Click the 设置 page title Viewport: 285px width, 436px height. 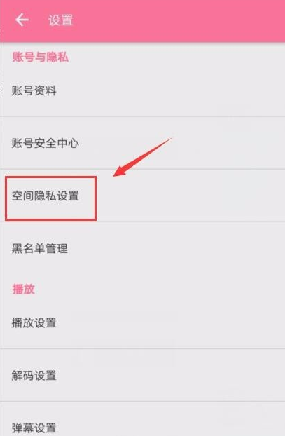coord(60,20)
